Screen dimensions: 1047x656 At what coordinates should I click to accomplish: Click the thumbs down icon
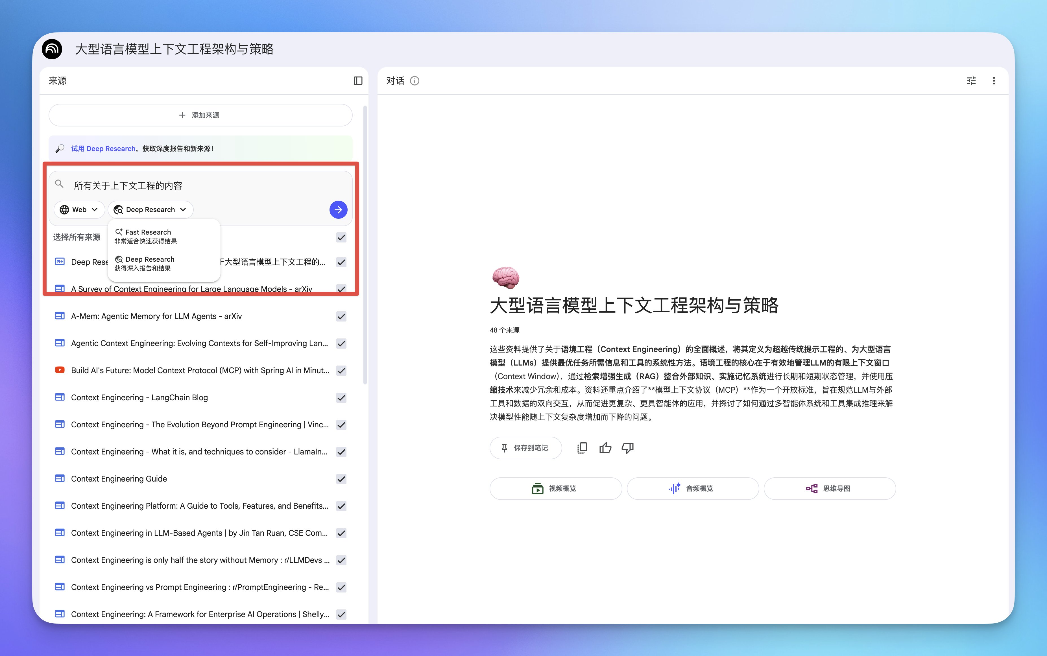627,448
